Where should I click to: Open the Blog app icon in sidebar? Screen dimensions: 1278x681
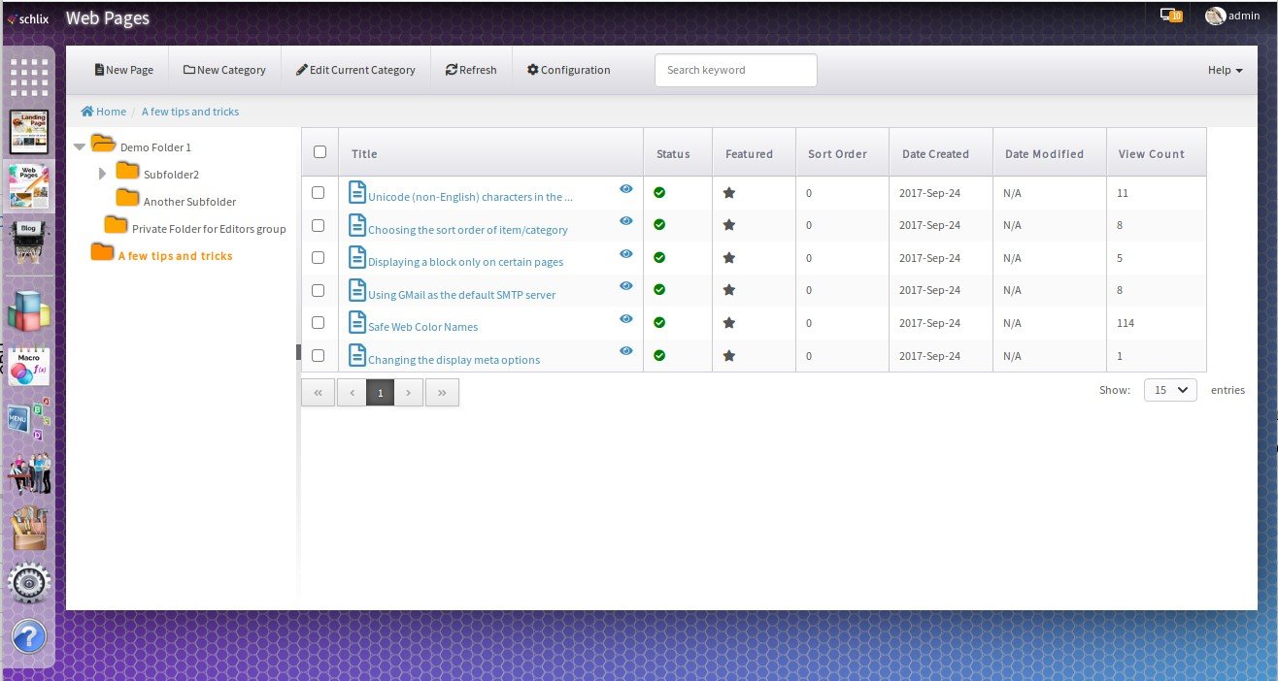click(x=29, y=242)
